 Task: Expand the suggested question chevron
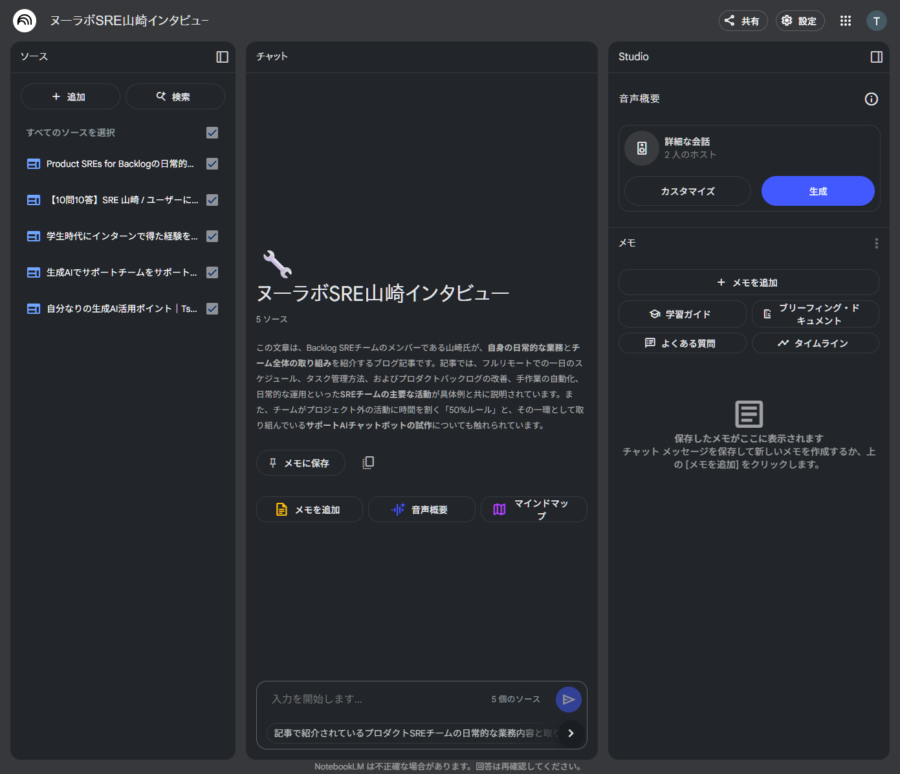pos(570,733)
